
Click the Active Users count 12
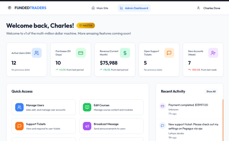pyautogui.click(x=14, y=63)
